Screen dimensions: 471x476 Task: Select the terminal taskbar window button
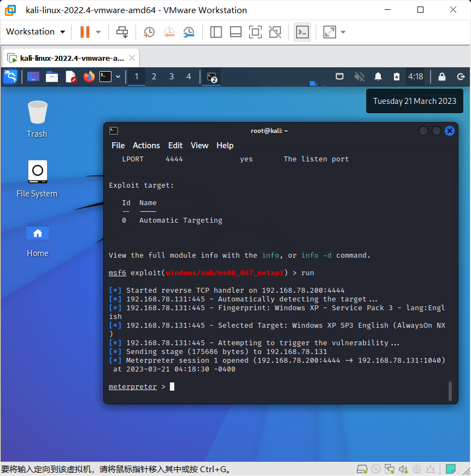click(x=211, y=77)
